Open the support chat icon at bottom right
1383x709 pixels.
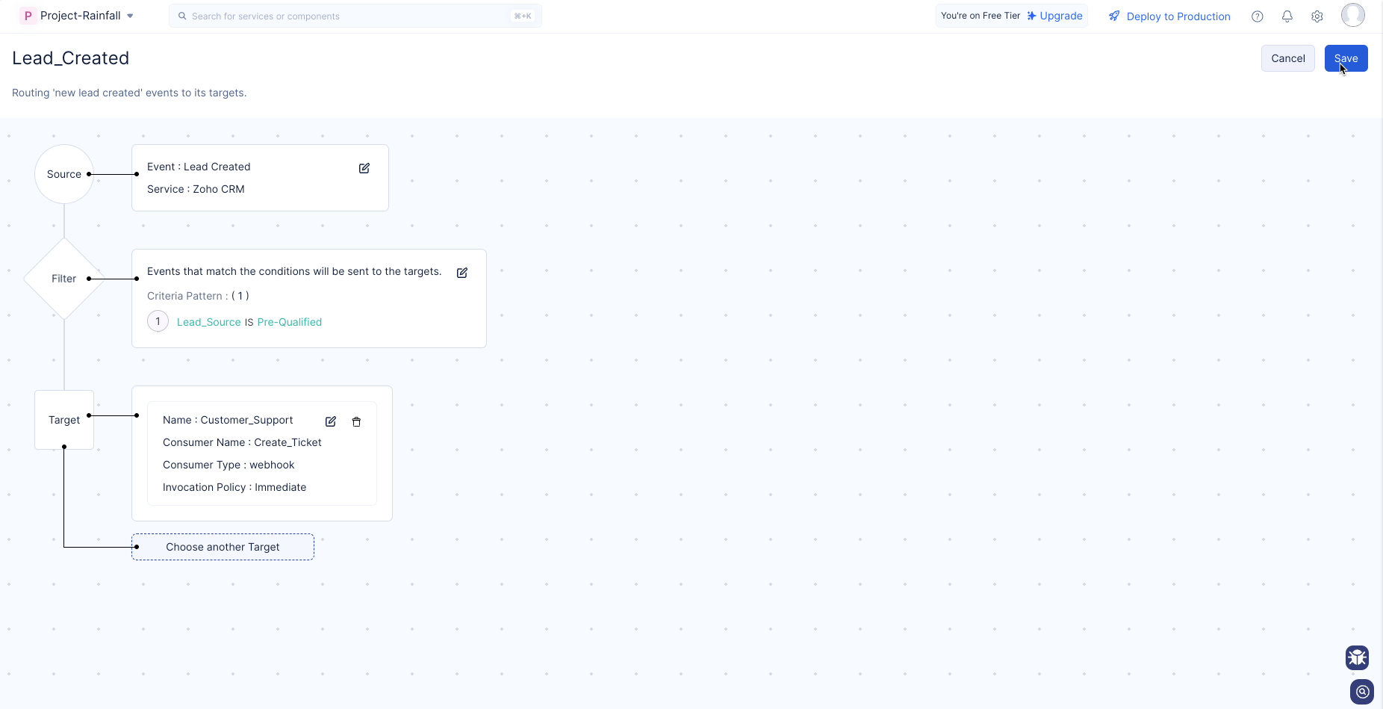coord(1362,692)
